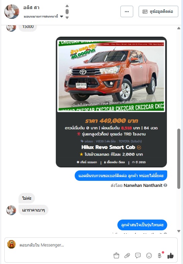Send a thumbs-up like
Image resolution: width=183 pixels, height=264 pixels.
[170, 256]
